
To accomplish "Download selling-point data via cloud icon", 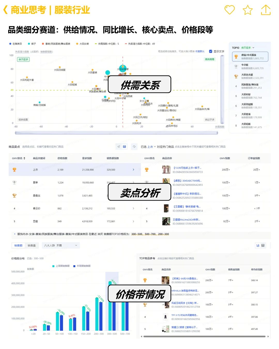I will coord(134,147).
